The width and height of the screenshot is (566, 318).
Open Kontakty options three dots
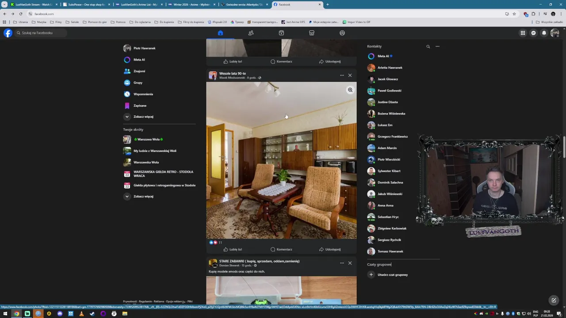tap(437, 46)
